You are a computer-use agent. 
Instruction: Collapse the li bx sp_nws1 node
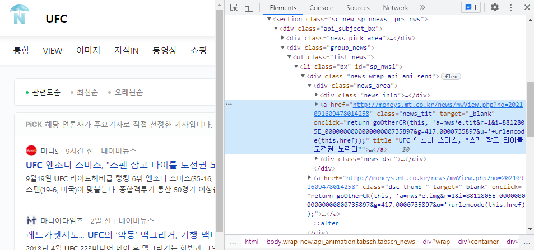296,67
